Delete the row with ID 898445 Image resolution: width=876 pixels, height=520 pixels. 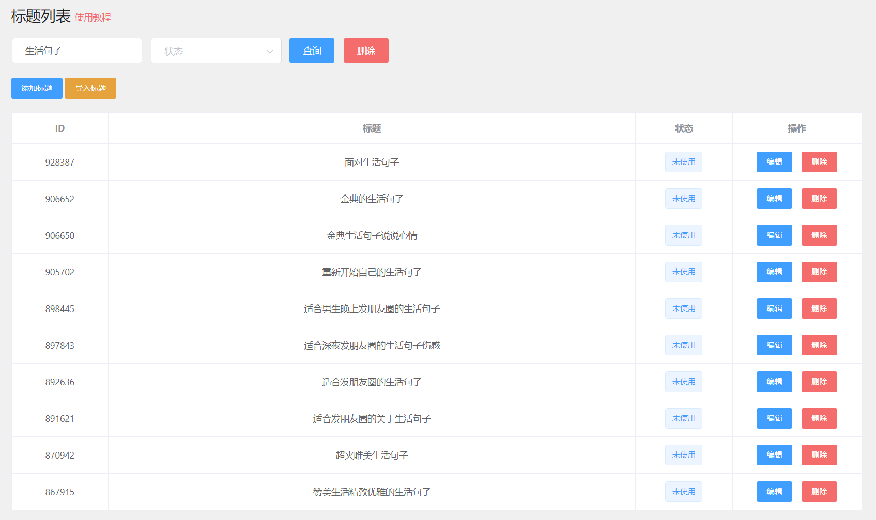pos(819,308)
